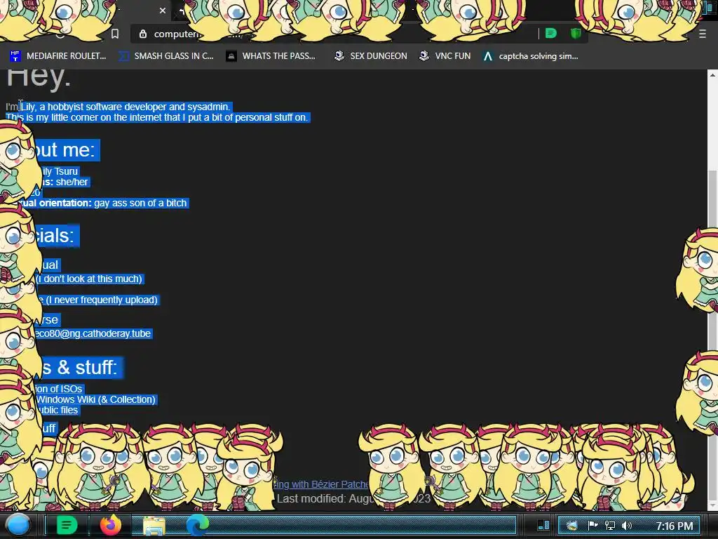Open the SMASH GLASS IN C... bookmark
Viewport: 718px width, 539px height.
pos(166,56)
